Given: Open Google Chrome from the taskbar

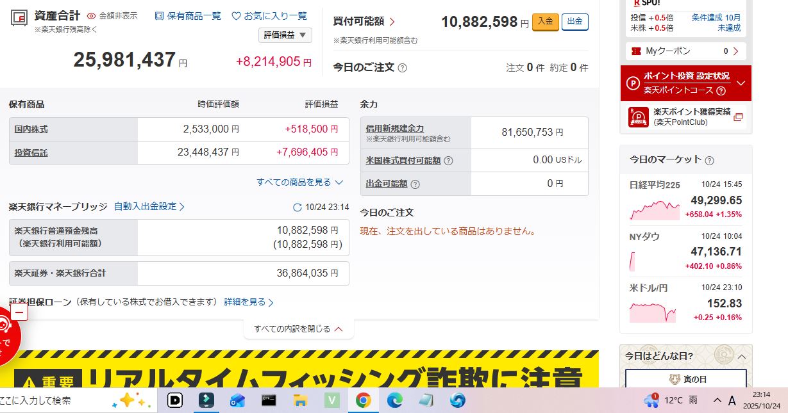Looking at the screenshot, I should pos(363,401).
